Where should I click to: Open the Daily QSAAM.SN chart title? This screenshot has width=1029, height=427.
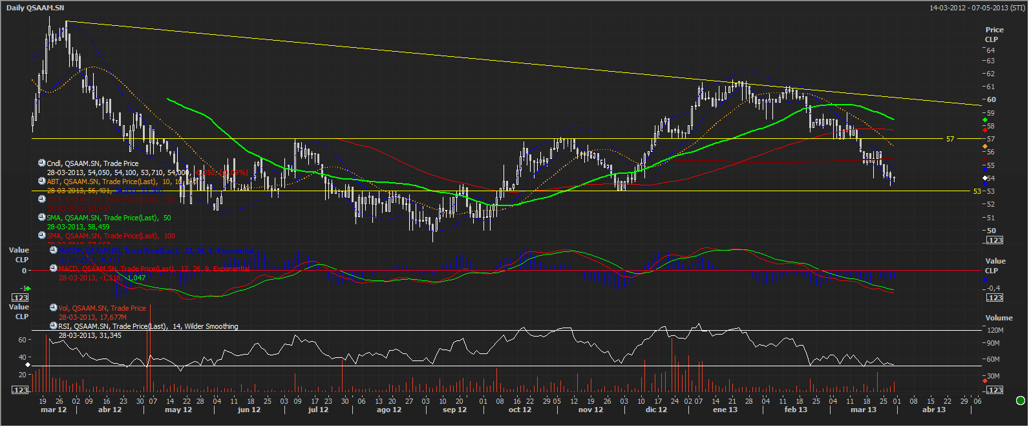[x=35, y=8]
